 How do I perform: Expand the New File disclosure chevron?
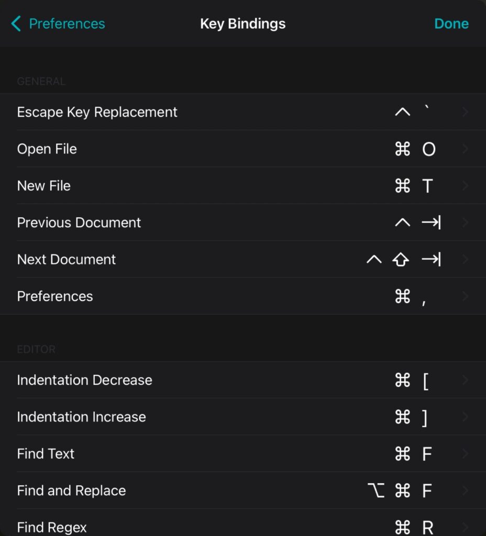click(x=465, y=186)
